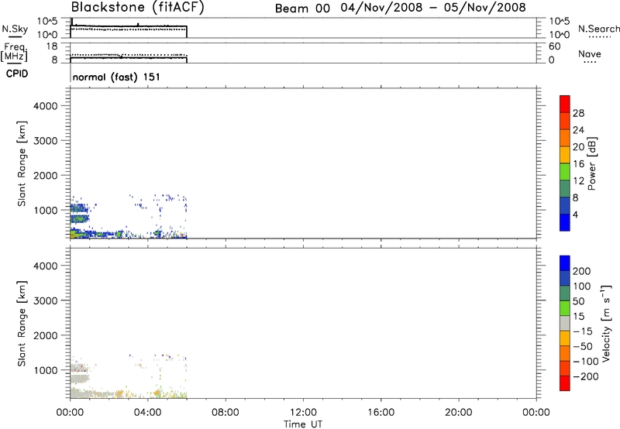Click the "-200" tick on Velocity colorbar

pos(586,376)
